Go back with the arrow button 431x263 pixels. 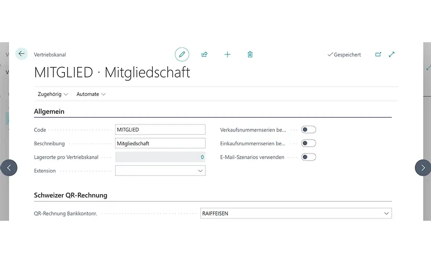point(22,54)
